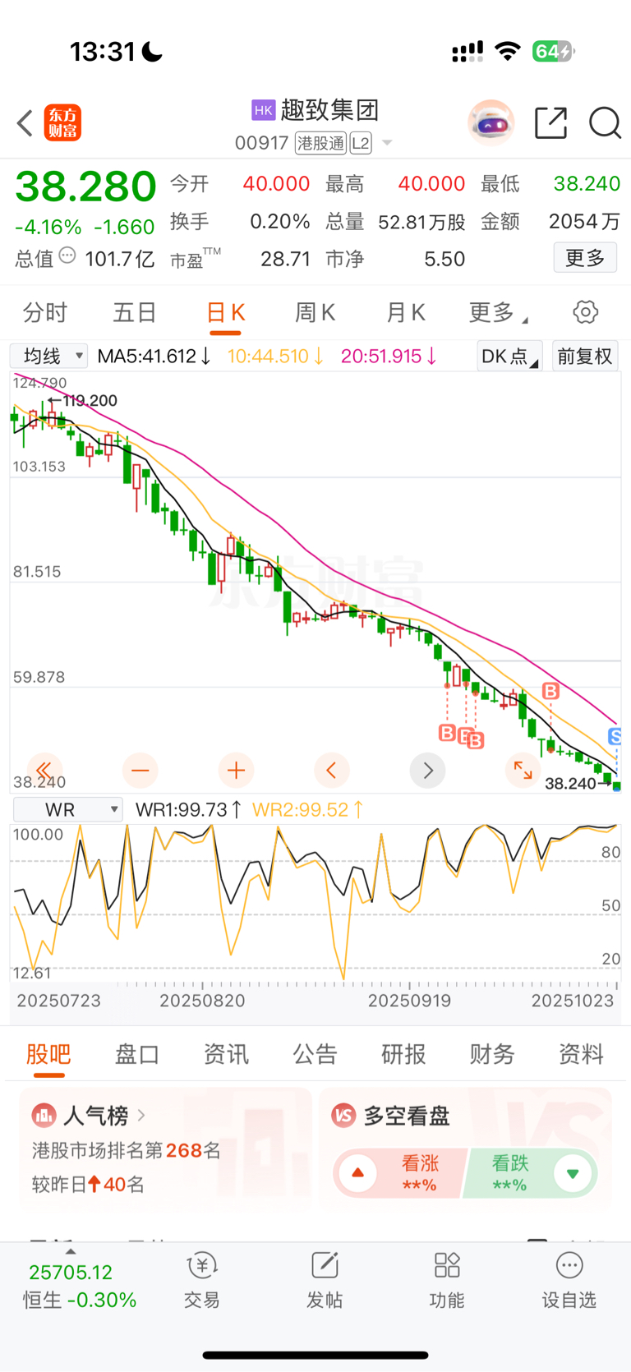Image resolution: width=631 pixels, height=1372 pixels.
Task: Open the 公告 tab
Action: 315,1054
